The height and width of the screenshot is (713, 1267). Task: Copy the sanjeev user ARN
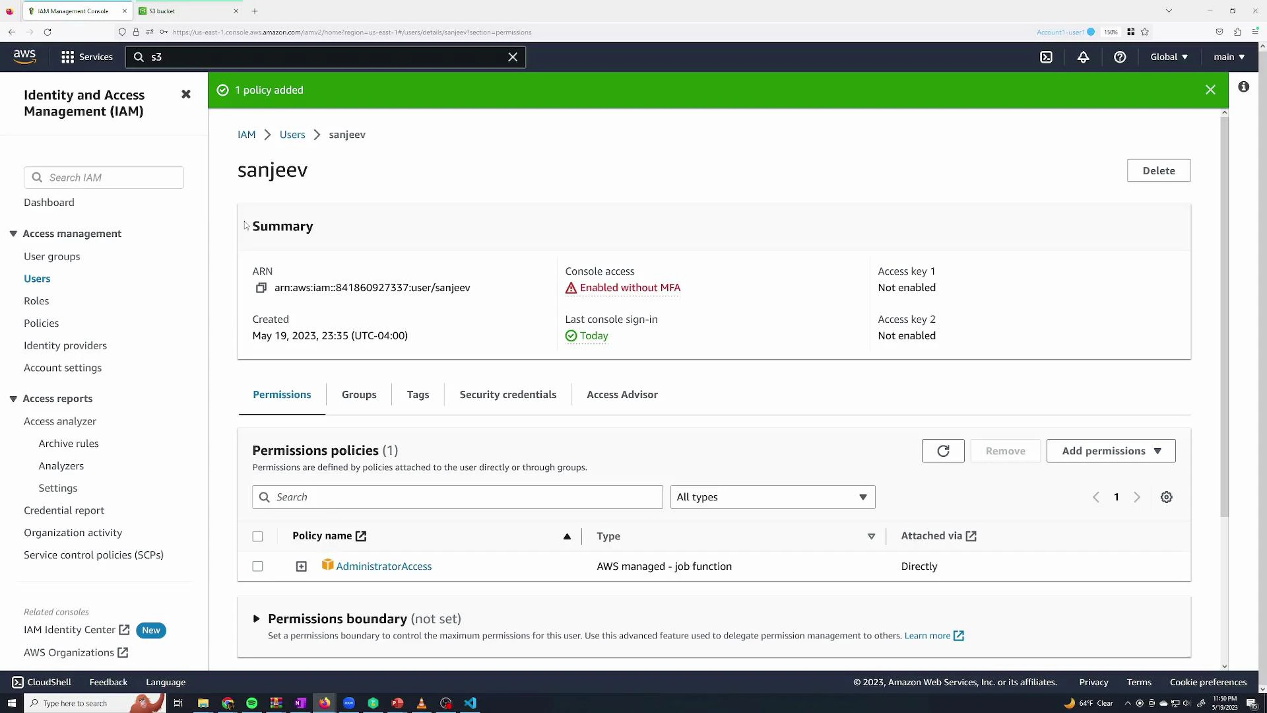[261, 288]
